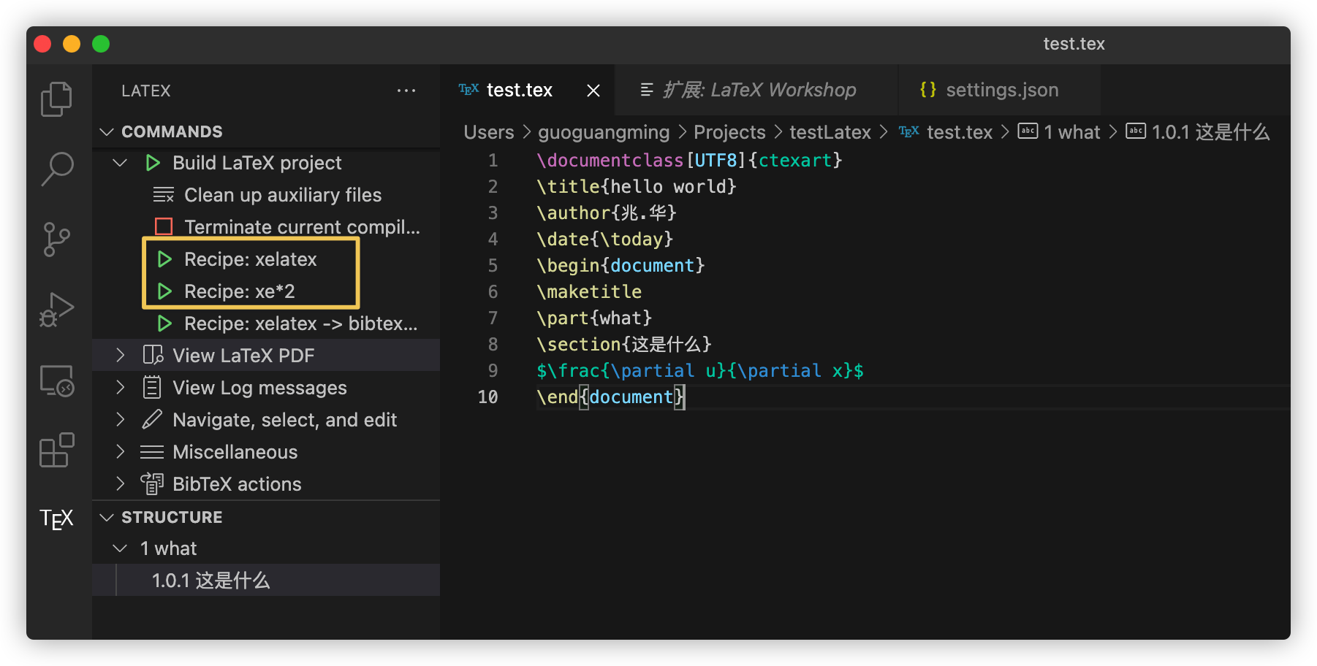Open the Explorer view in activity bar

pyautogui.click(x=56, y=99)
